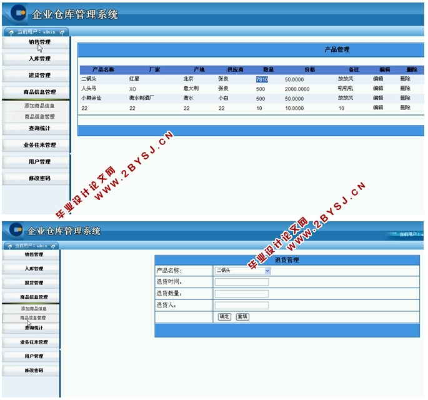The width and height of the screenshot is (428, 400).
Task: Click the 价格 column header
Action: [310, 69]
